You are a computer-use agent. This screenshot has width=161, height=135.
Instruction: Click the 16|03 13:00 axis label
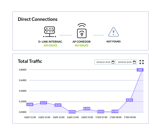[58, 117]
